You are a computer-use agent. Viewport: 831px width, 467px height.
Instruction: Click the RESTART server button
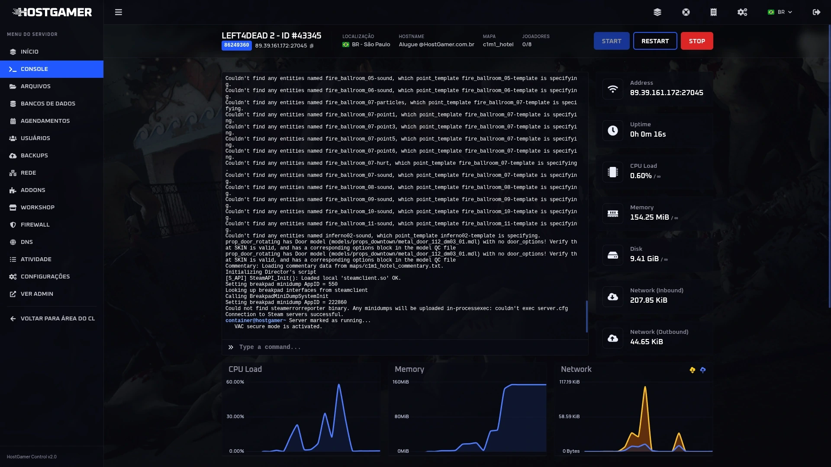point(655,41)
